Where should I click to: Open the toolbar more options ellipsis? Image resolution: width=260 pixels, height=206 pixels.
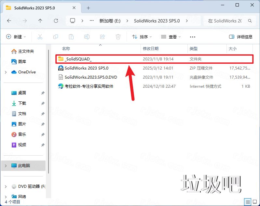tap(193, 37)
